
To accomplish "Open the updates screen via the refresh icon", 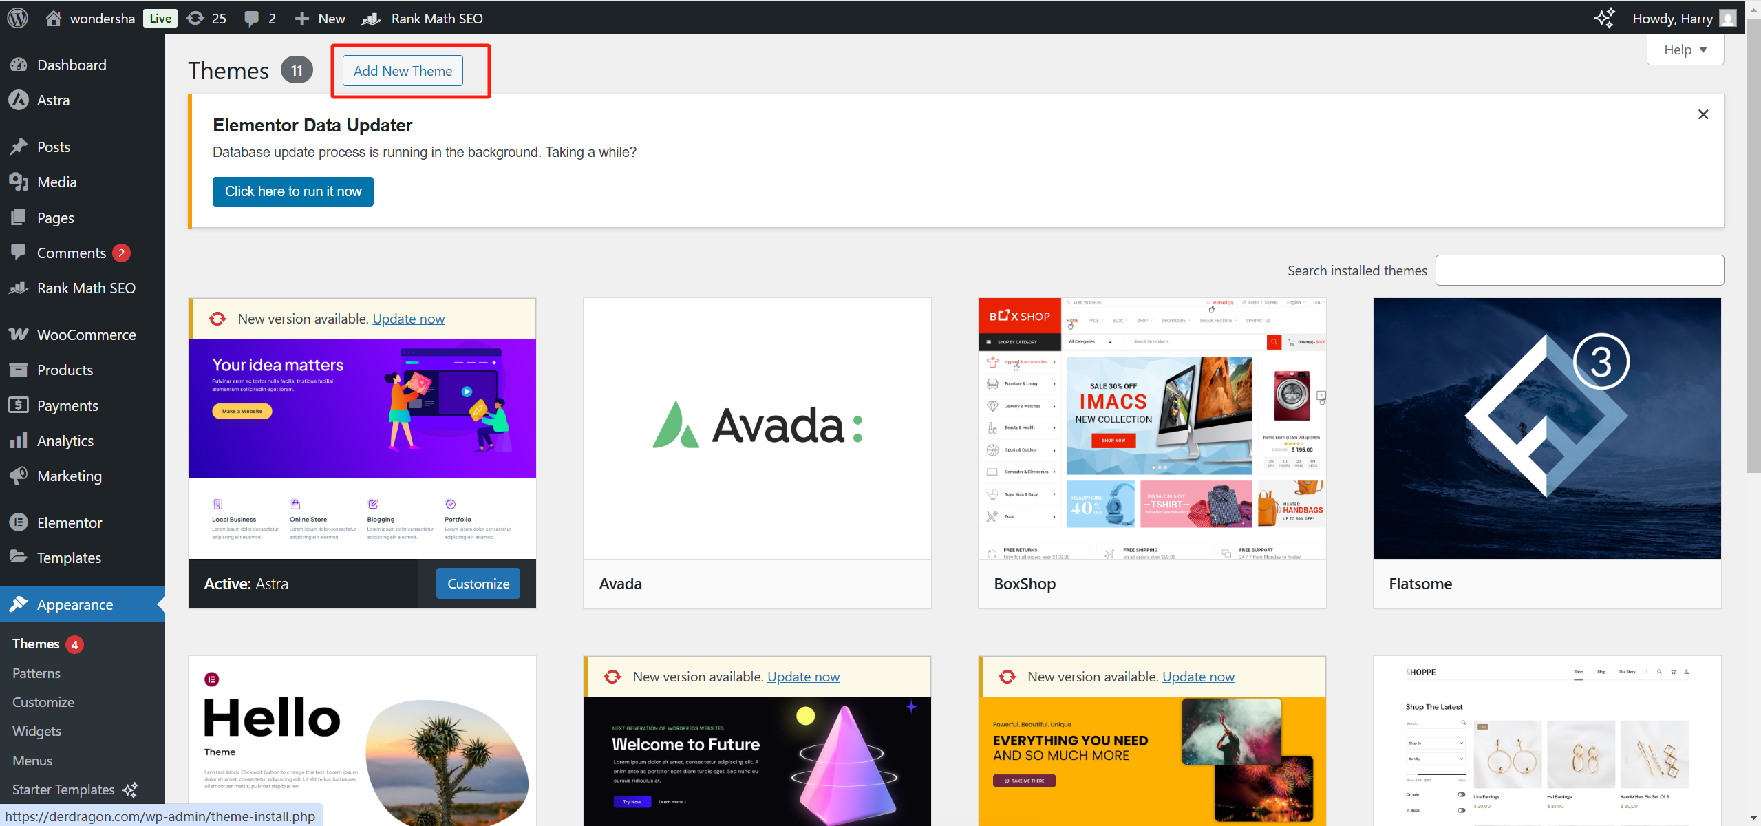I will 195,18.
